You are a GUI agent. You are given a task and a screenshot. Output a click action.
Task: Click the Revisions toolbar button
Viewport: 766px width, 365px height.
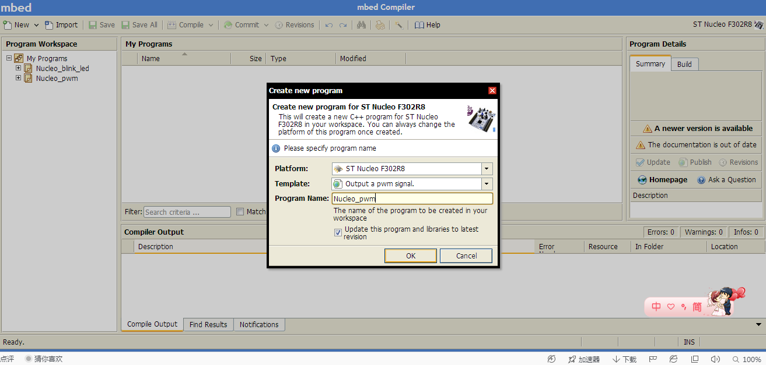click(295, 25)
